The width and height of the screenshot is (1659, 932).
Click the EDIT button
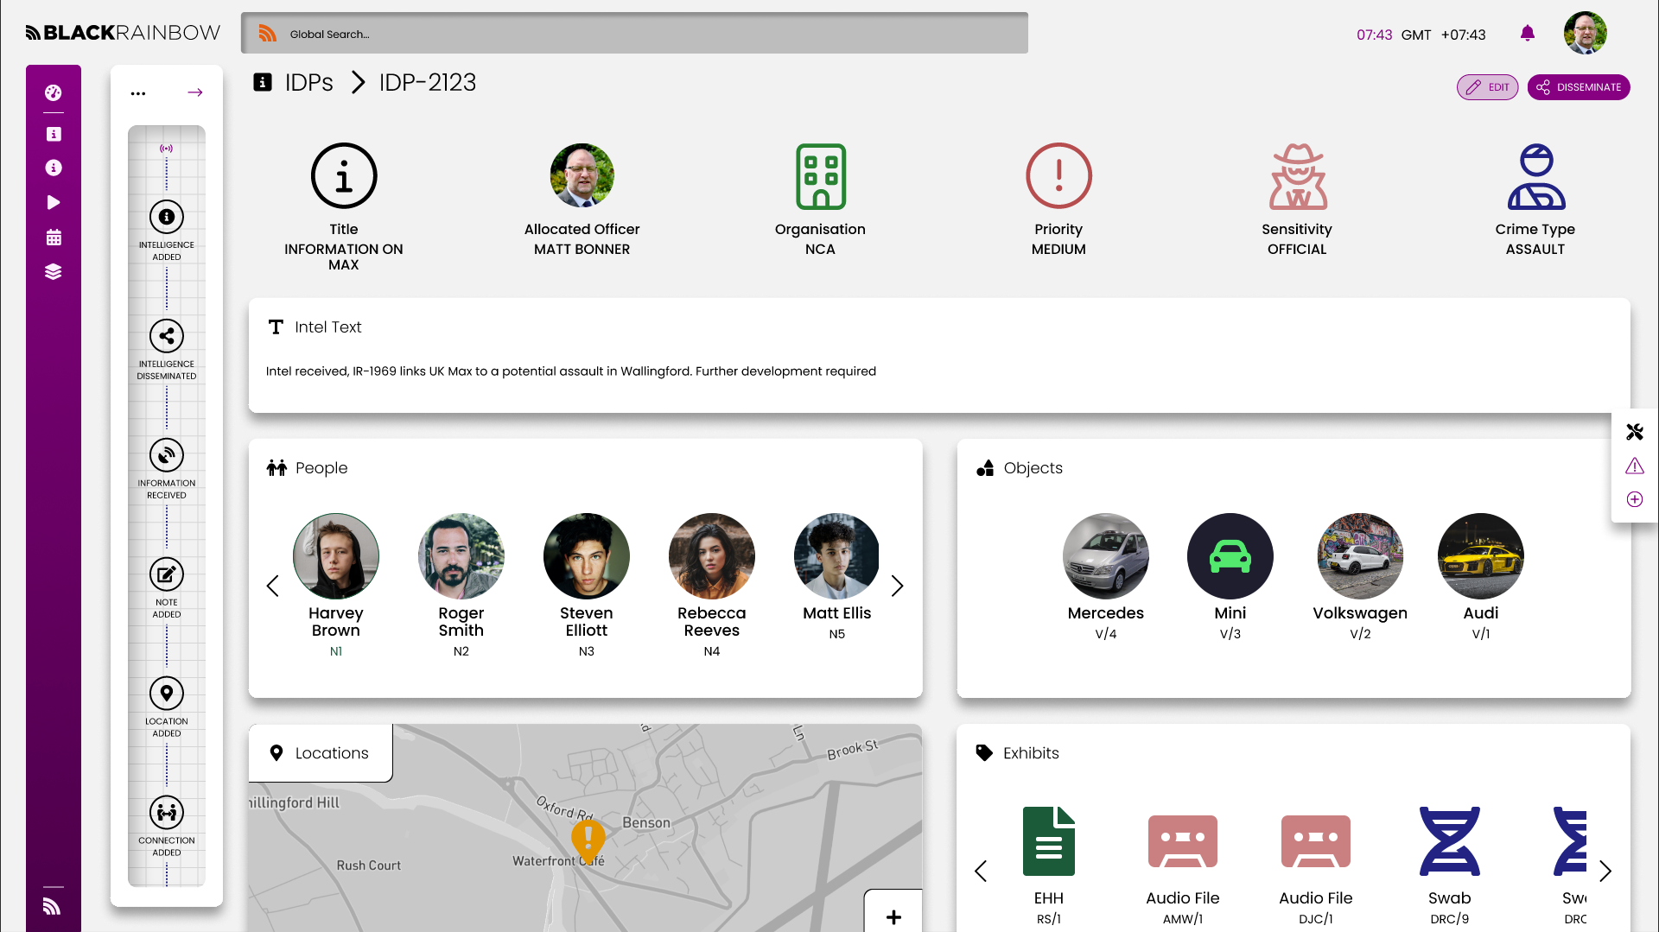1487,86
